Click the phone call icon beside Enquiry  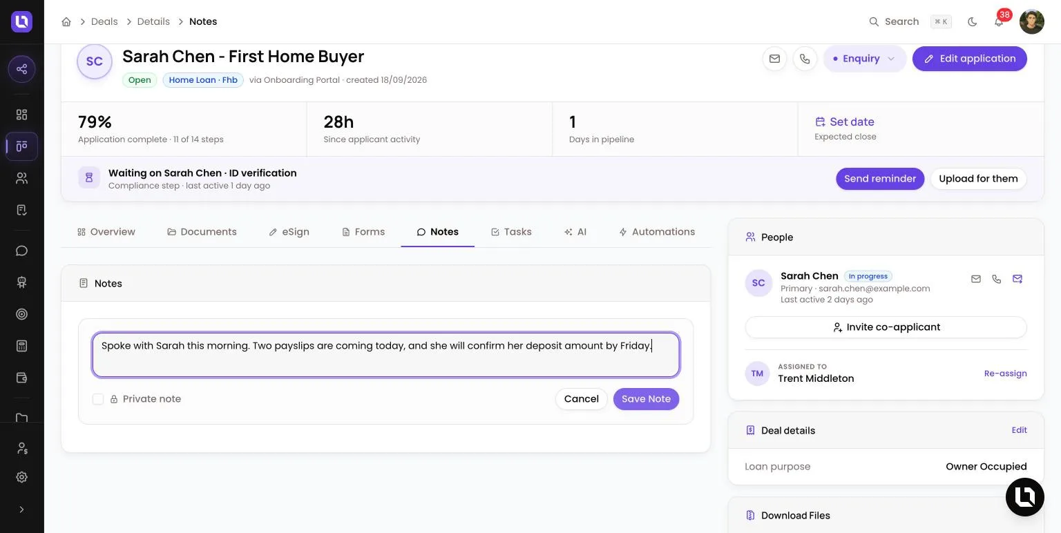pos(805,59)
